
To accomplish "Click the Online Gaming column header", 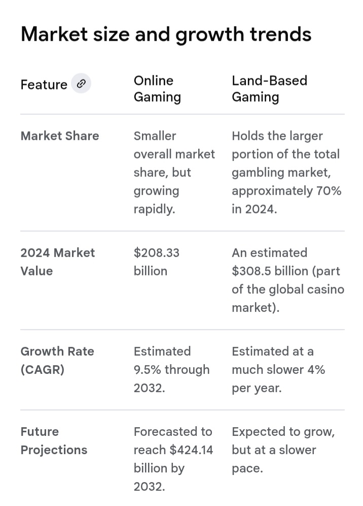I will point(157,88).
